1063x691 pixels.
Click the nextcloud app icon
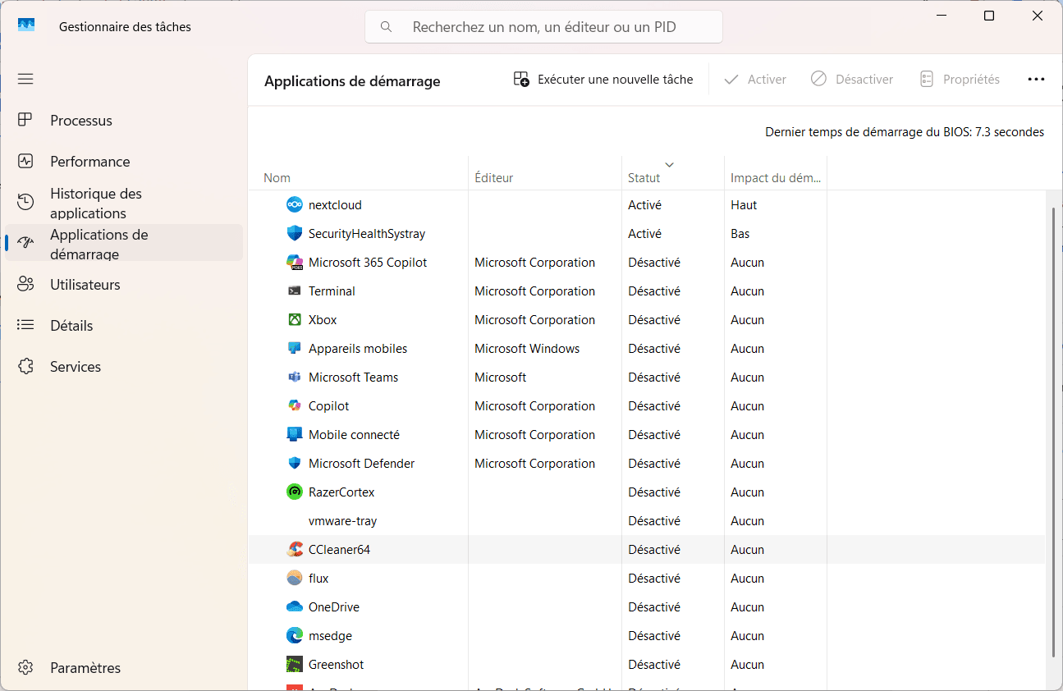tap(295, 204)
